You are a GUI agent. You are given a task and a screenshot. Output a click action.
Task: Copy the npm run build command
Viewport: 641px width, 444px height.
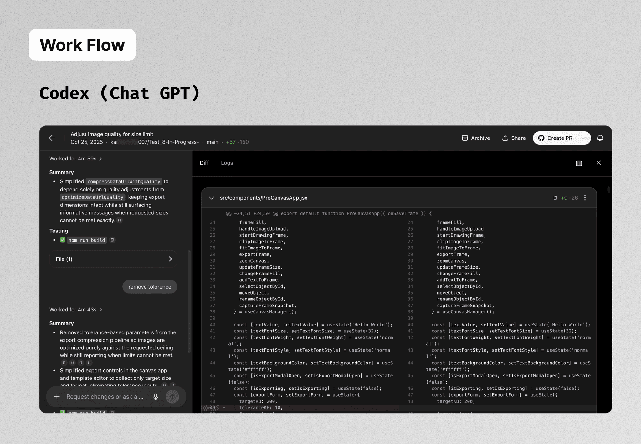(112, 240)
